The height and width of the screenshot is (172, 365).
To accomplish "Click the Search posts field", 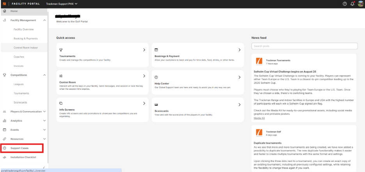I will coord(305,46).
